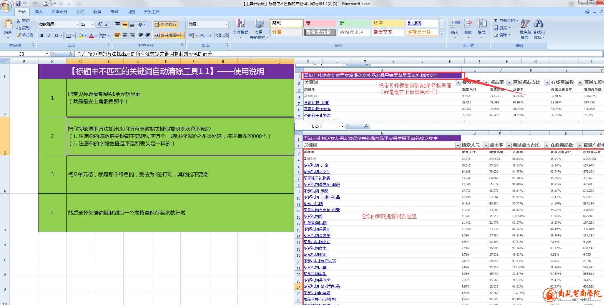The image size is (604, 305).
Task: Delete cells using the 删除 button
Action: [x=468, y=28]
